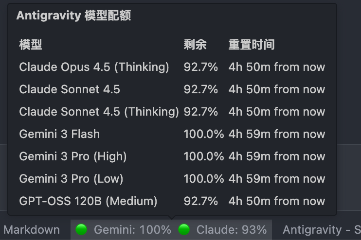Open Gemini: 100% status bar item
The width and height of the screenshot is (361, 240).
123,230
